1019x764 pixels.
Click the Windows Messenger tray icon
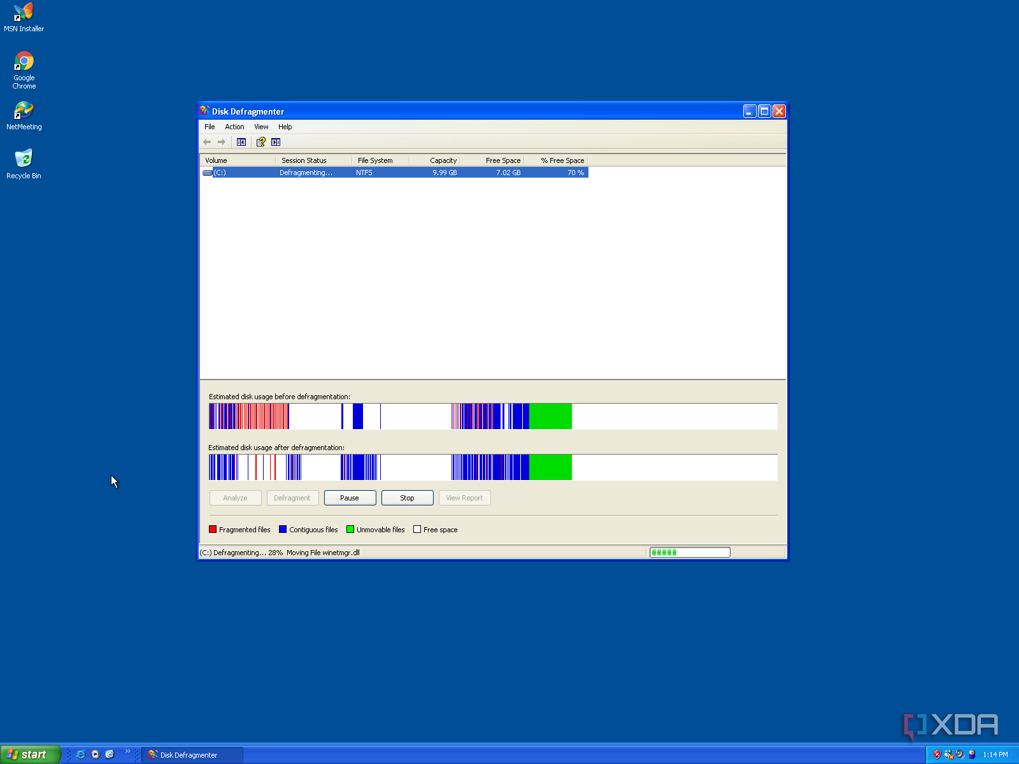949,754
